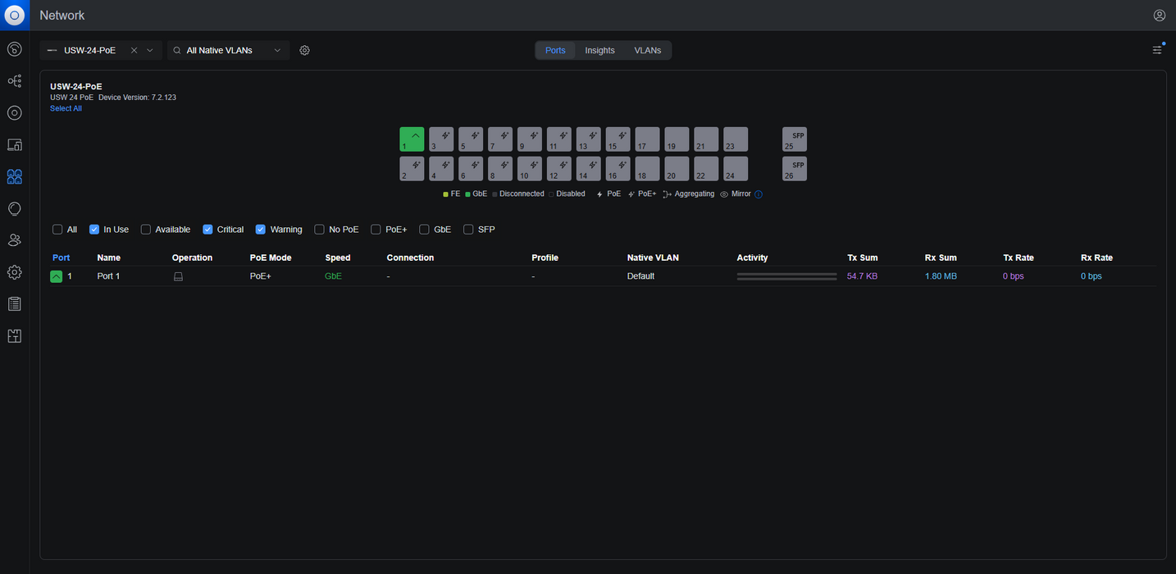Screen dimensions: 1176x574
Task: Enable the PoE+ filter checkbox
Action: point(376,230)
